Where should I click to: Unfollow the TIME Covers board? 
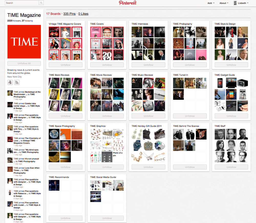click(107, 65)
